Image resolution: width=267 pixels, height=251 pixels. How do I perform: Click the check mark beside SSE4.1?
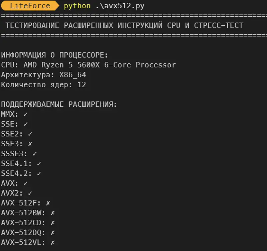coord(39,164)
